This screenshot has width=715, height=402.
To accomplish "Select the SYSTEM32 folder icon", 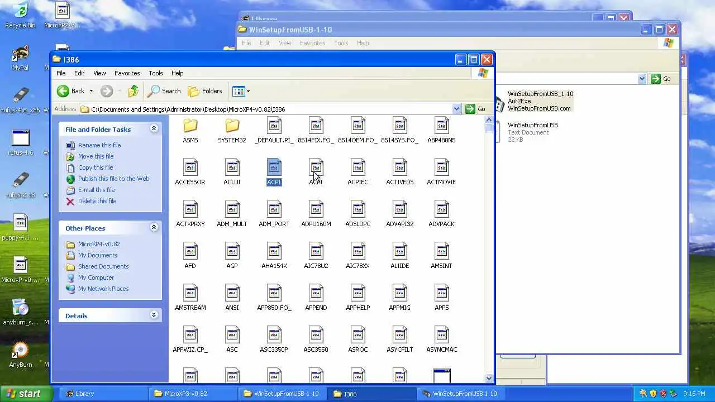I will (232, 127).
